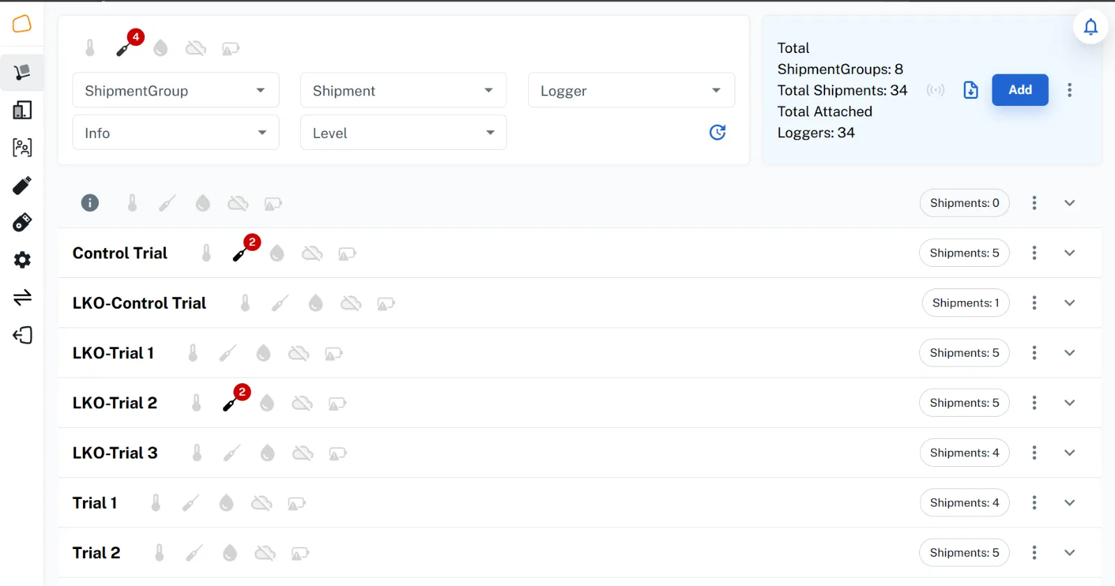Open the three-dot menu for LKO-Trial 2
Screen dimensions: 1115x586
1034,403
